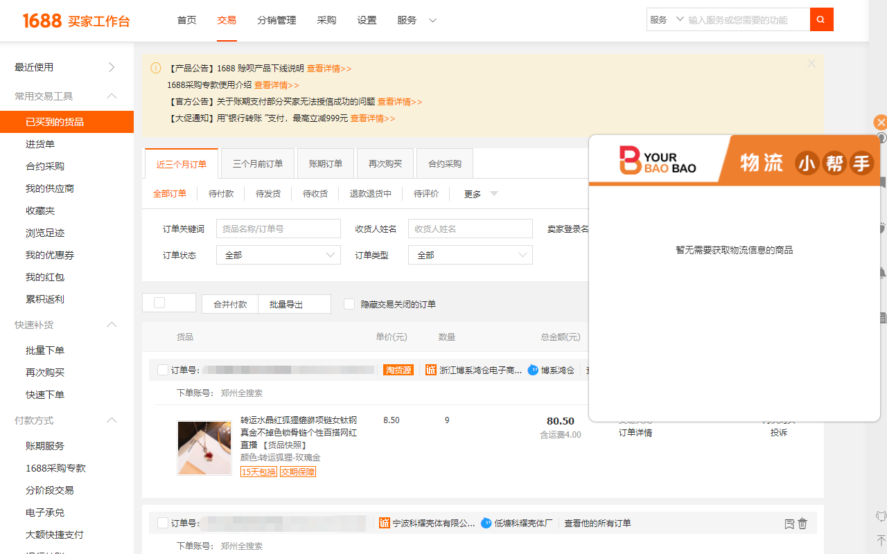Open 我的供应商 in the sidebar

(x=50, y=188)
